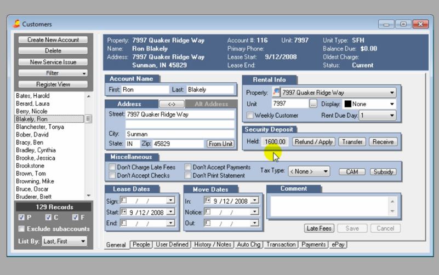Click the Delete button
The image size is (439, 275).
(x=53, y=50)
